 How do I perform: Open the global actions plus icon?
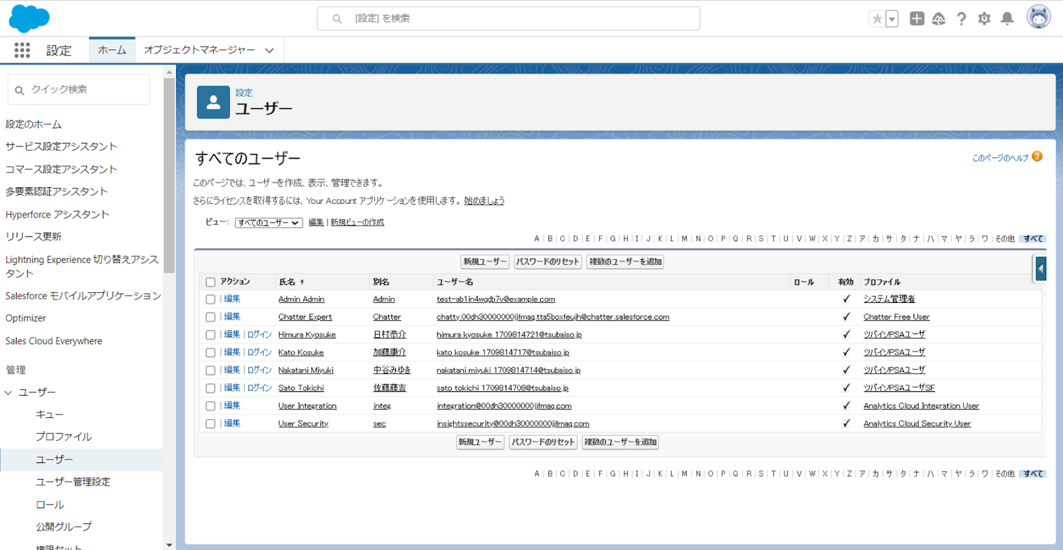pyautogui.click(x=917, y=19)
